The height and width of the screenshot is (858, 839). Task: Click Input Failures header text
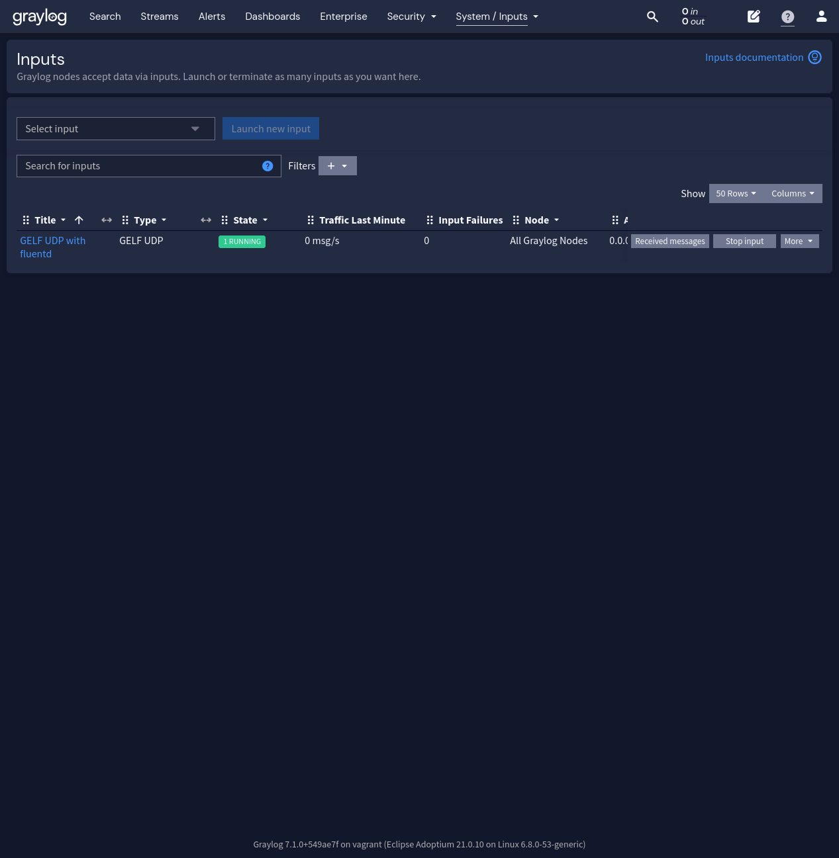tap(471, 220)
